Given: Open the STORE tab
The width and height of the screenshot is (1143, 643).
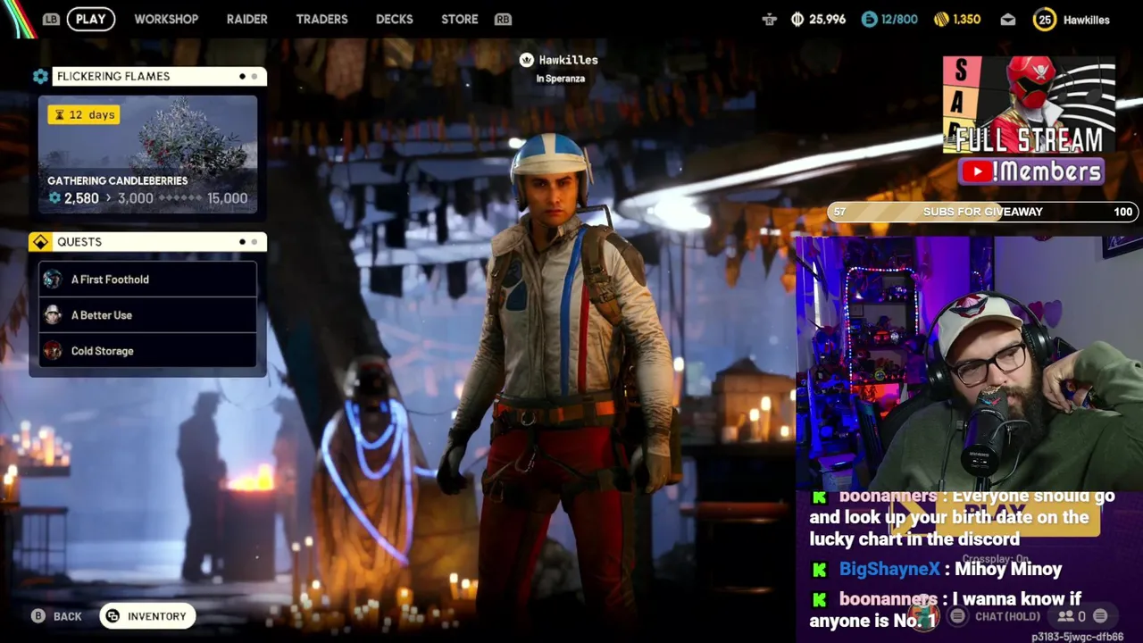Looking at the screenshot, I should tap(459, 19).
